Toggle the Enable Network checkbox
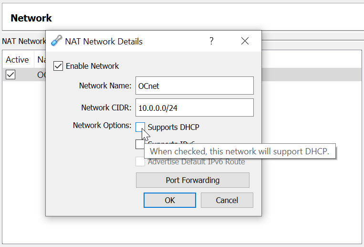 tap(58, 66)
